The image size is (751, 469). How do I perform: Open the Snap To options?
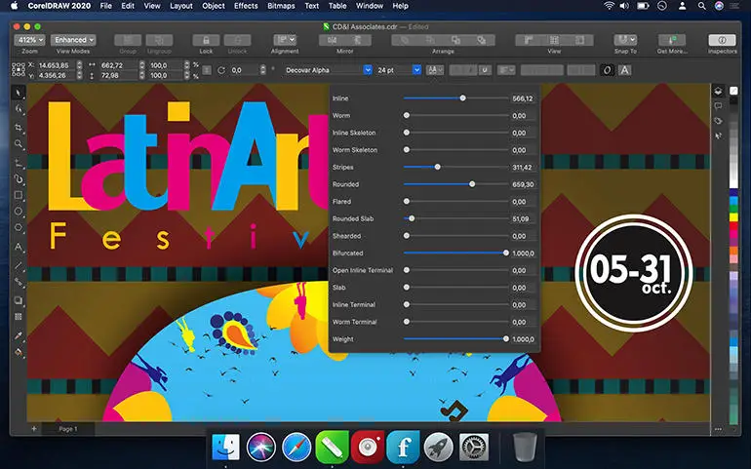[625, 40]
